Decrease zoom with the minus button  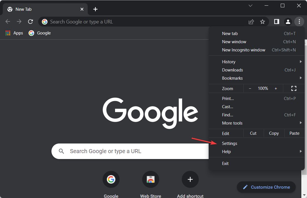250,89
